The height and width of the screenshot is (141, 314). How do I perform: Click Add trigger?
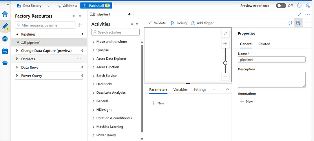[202, 23]
